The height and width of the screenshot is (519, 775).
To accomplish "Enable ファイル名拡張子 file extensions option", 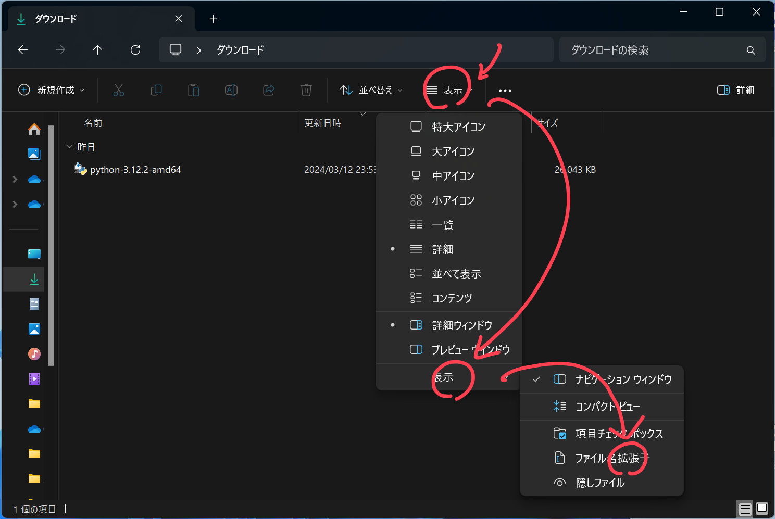I will coord(611,459).
